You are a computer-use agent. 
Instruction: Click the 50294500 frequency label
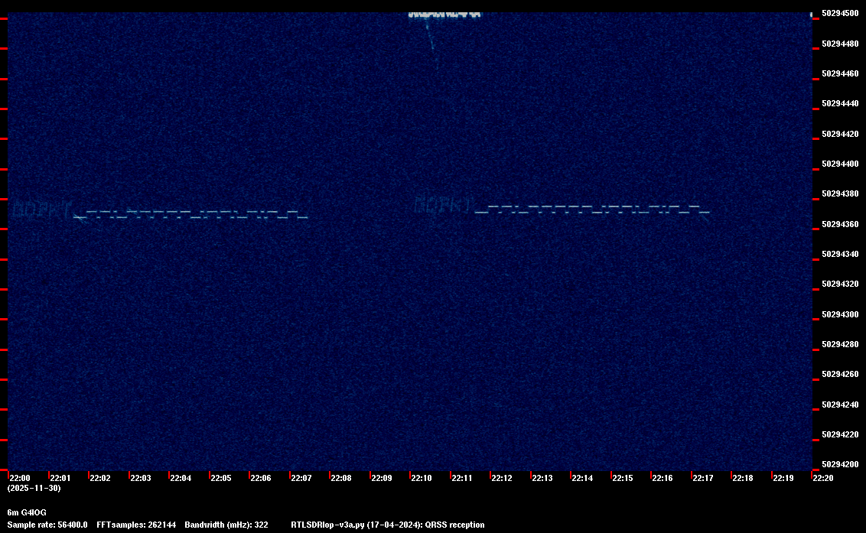pos(840,14)
